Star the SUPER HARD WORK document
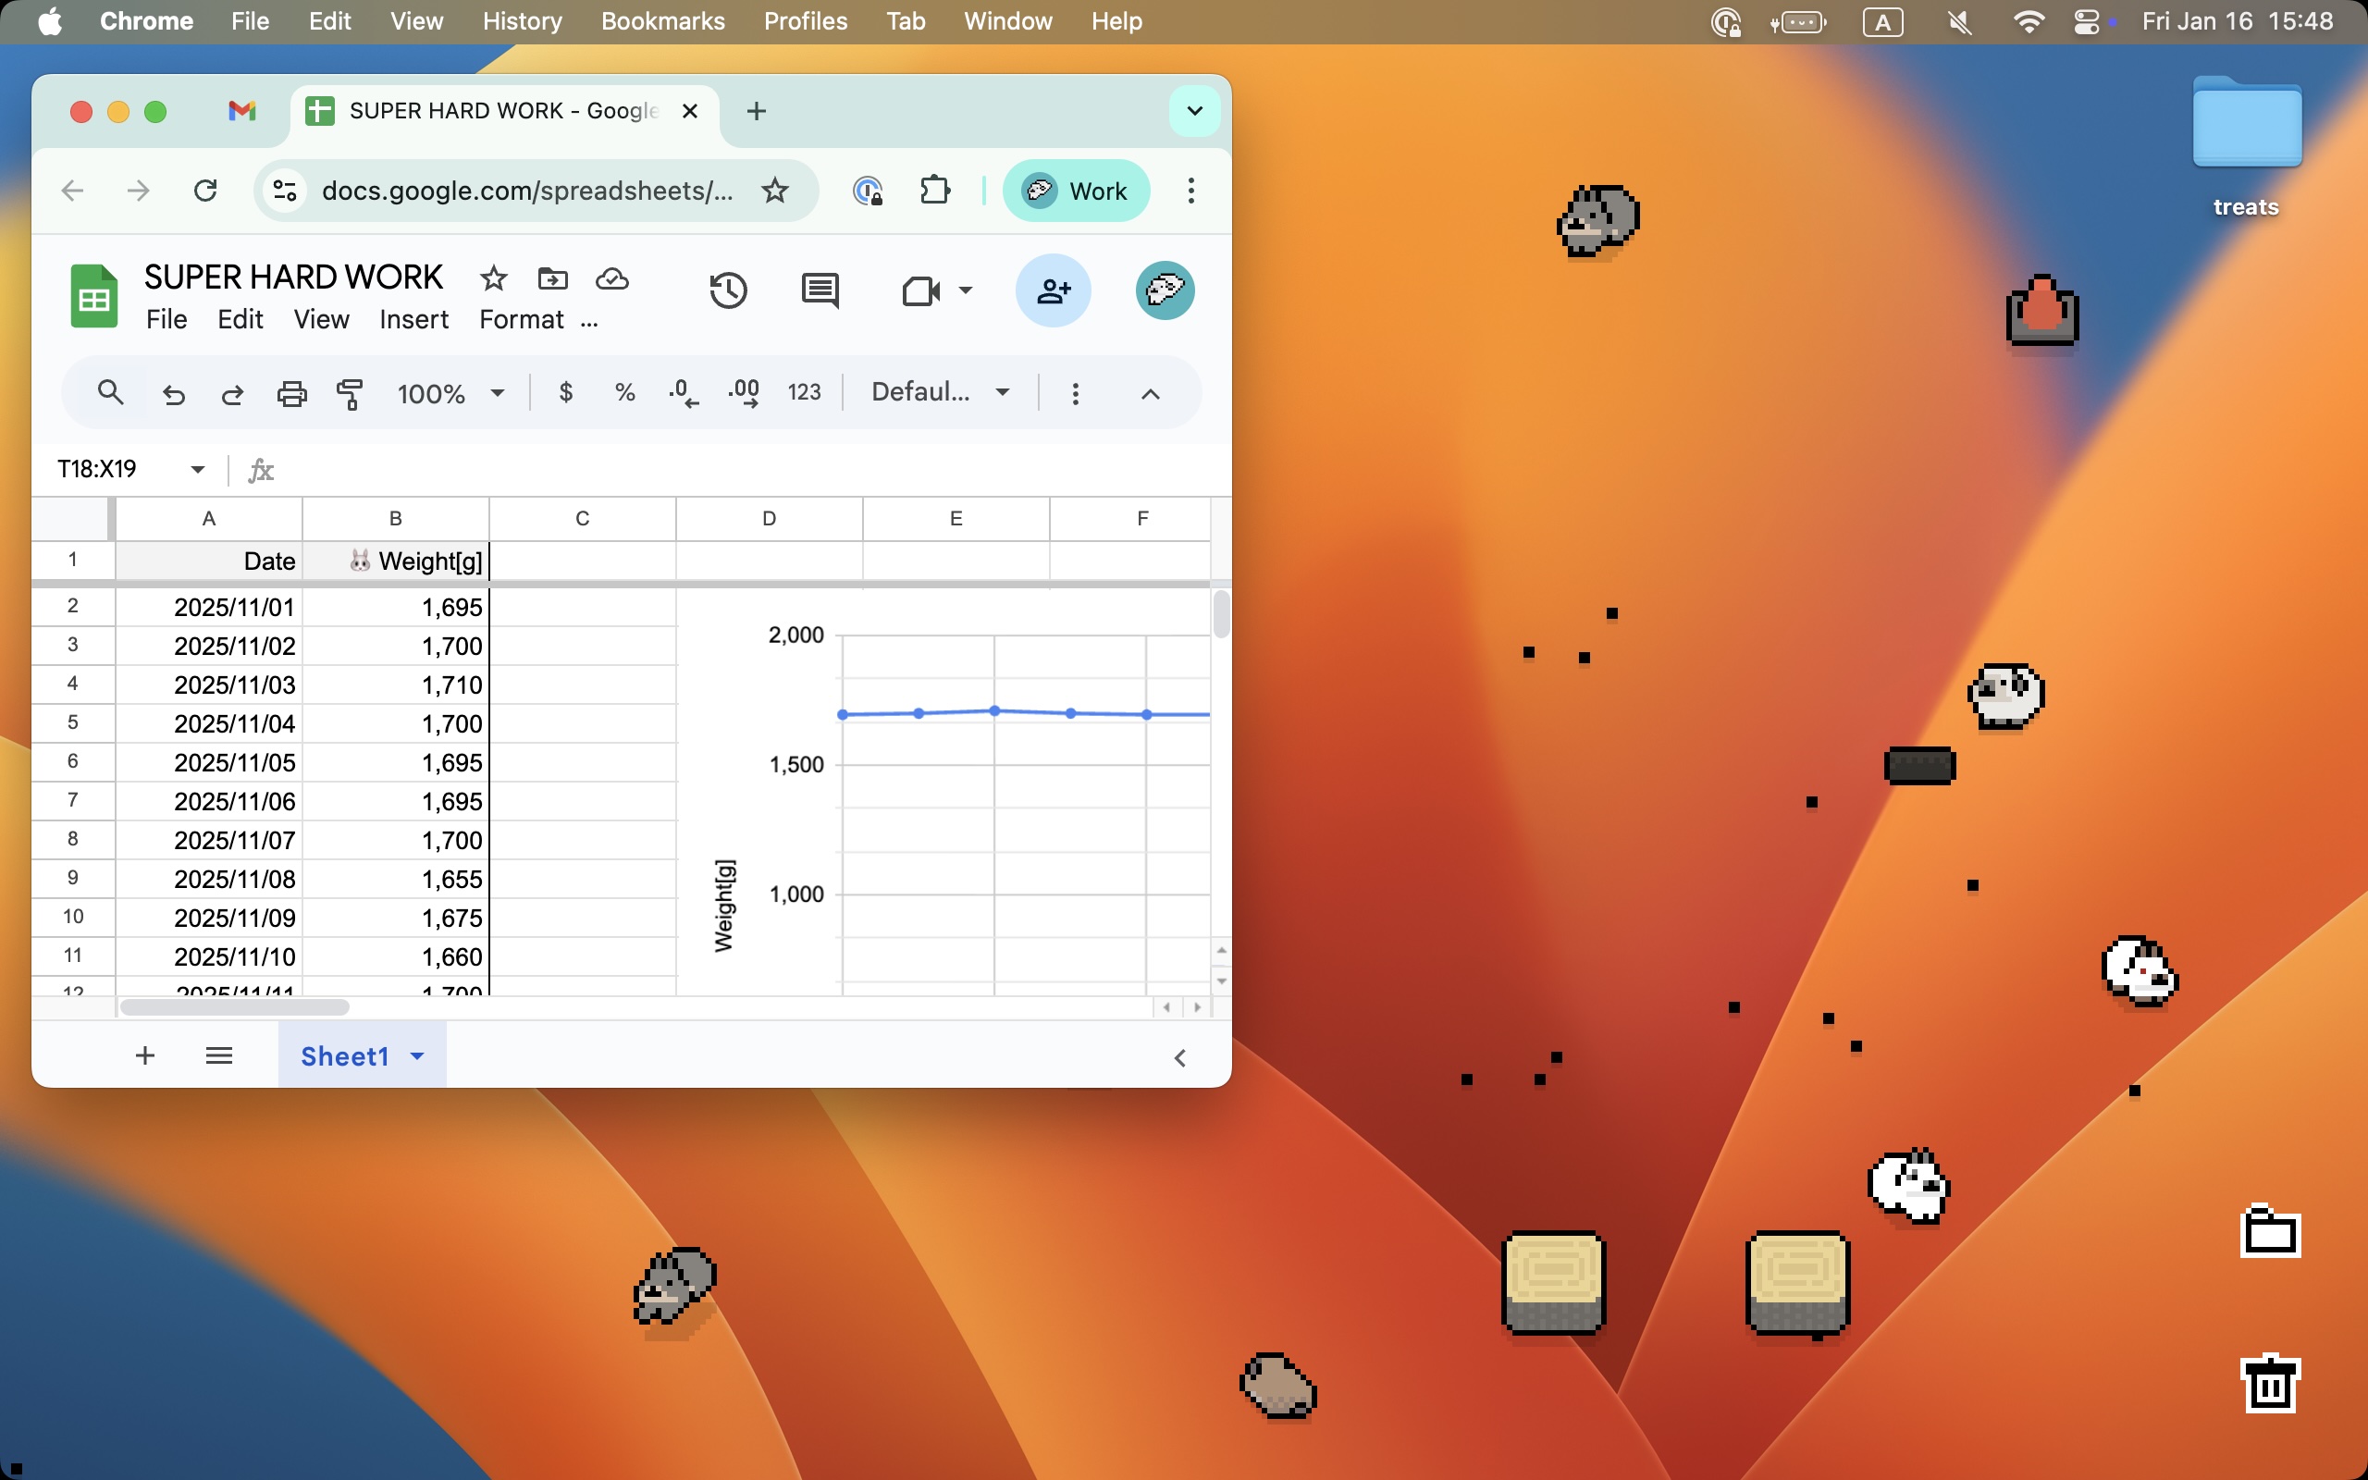The height and width of the screenshot is (1480, 2368). coord(493,279)
